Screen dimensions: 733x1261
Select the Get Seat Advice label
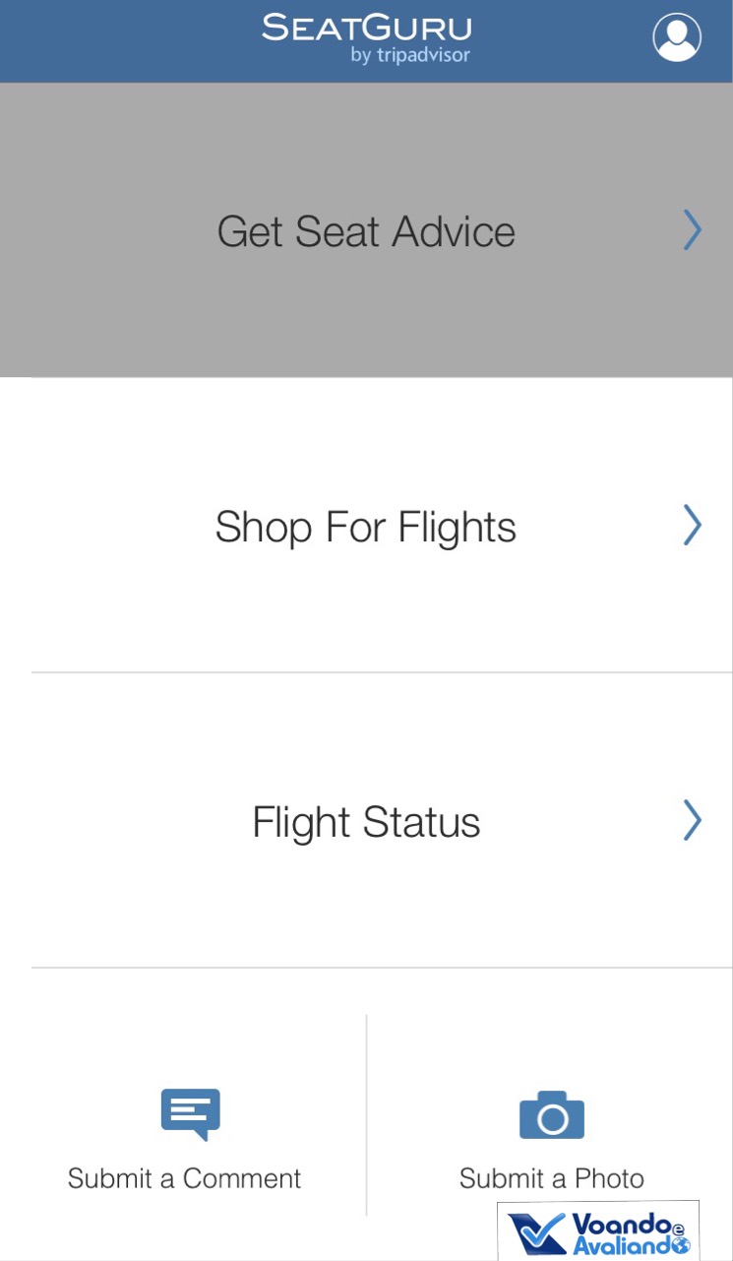point(366,232)
